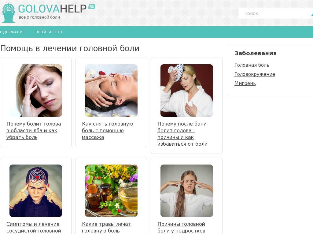Select Мигрень in Заболевания sidebar
This screenshot has width=313, height=234.
[x=245, y=83]
